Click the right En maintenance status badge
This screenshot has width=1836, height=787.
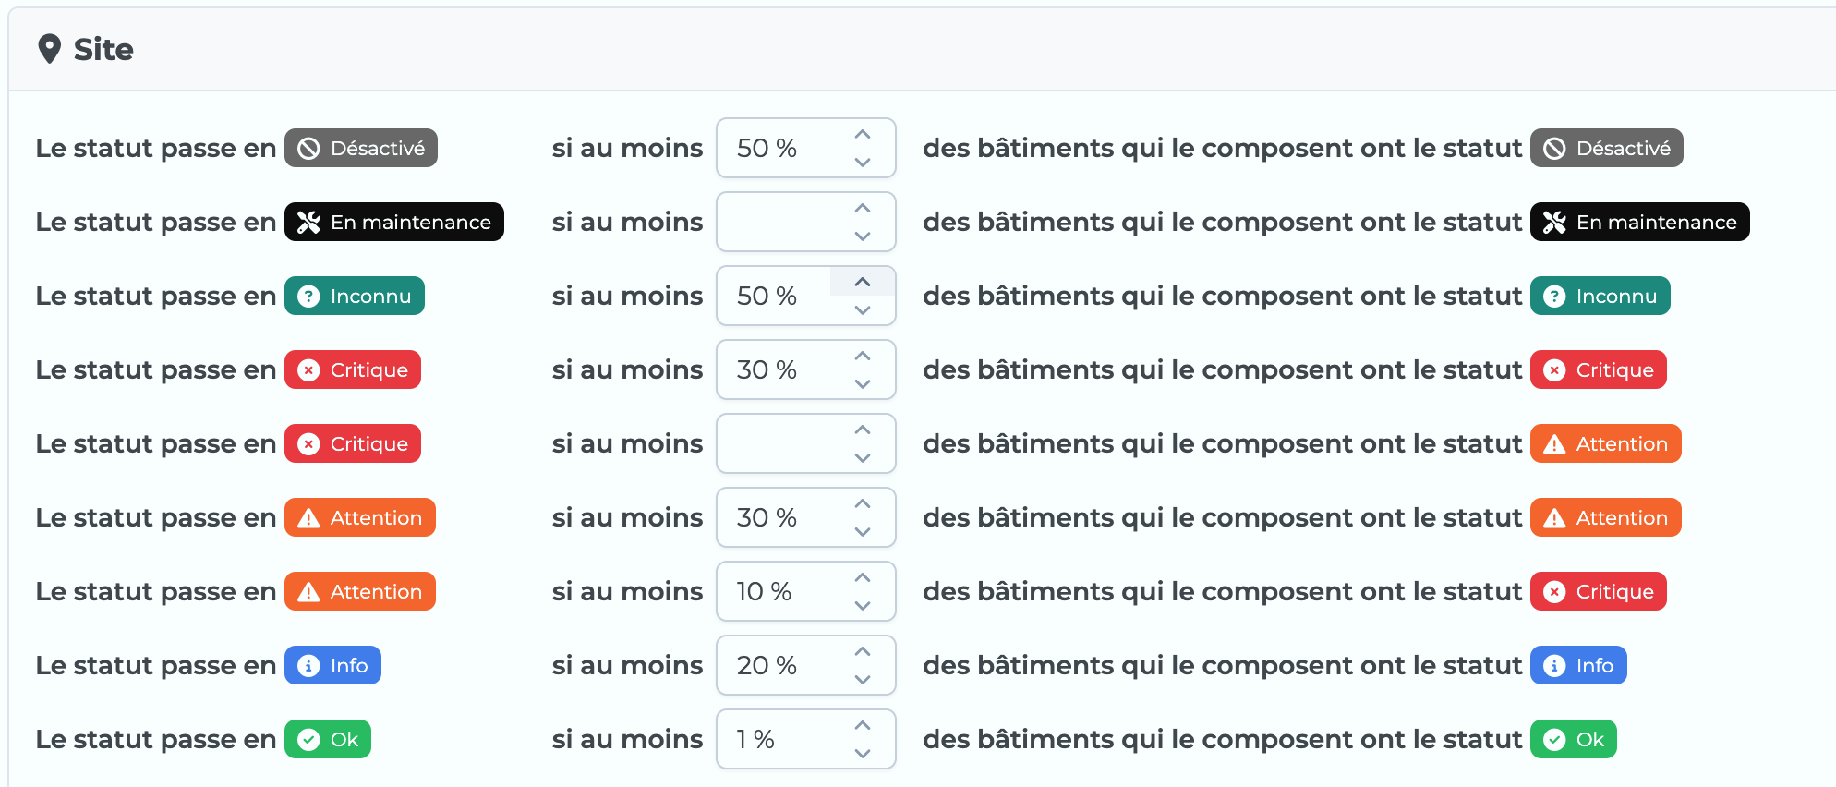tap(1639, 222)
